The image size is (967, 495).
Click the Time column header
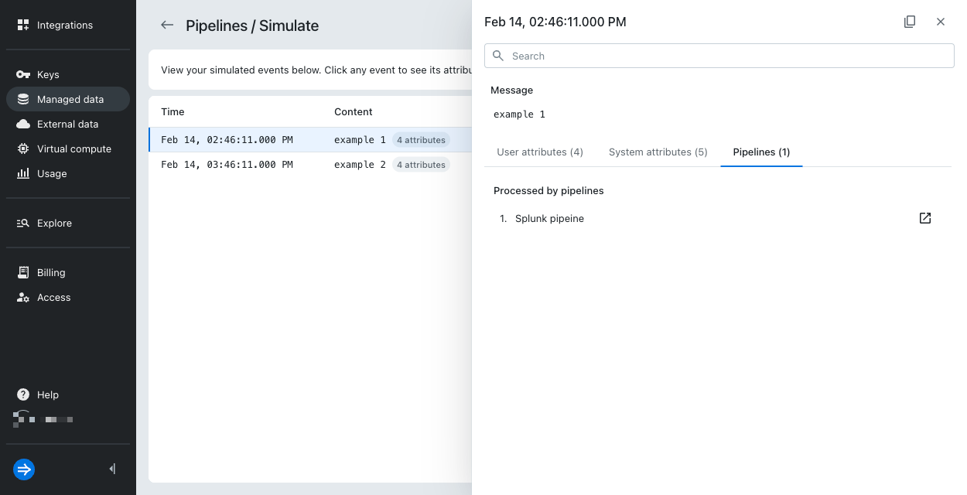[173, 111]
